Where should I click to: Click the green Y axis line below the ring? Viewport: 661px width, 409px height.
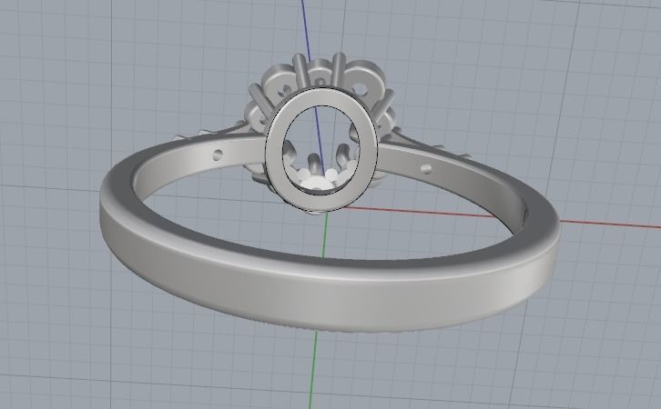[314, 370]
